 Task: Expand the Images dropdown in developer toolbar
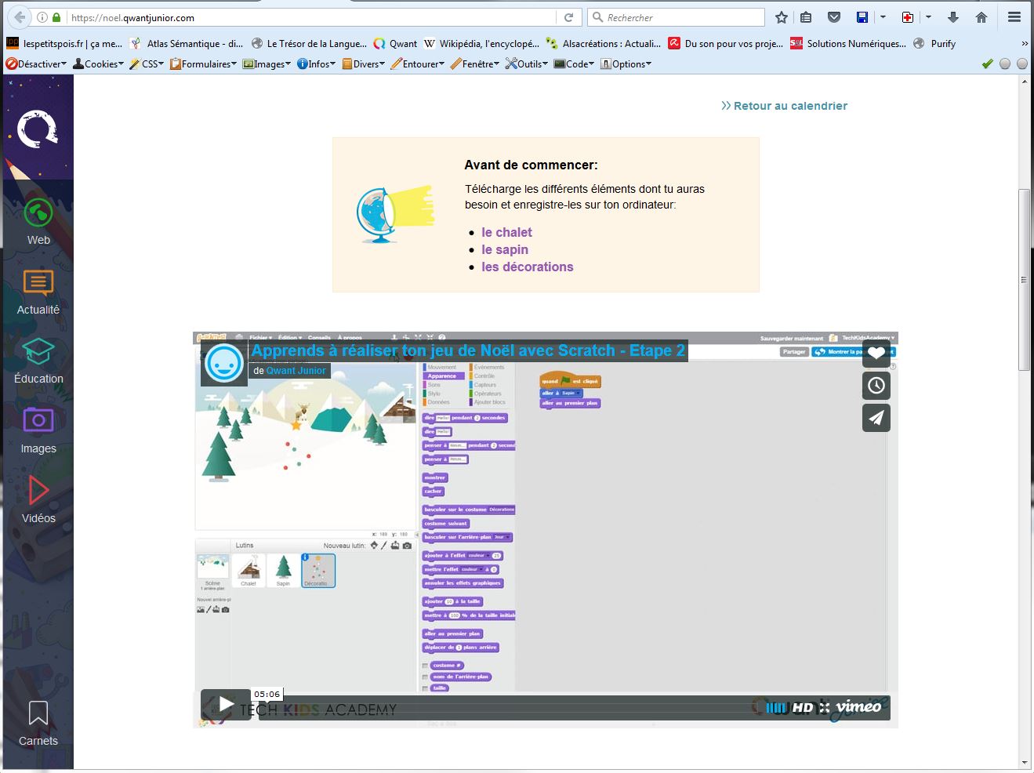point(267,64)
